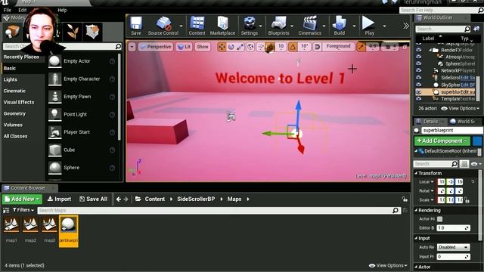Select the Geometry category
This screenshot has width=484, height=272.
point(14,113)
